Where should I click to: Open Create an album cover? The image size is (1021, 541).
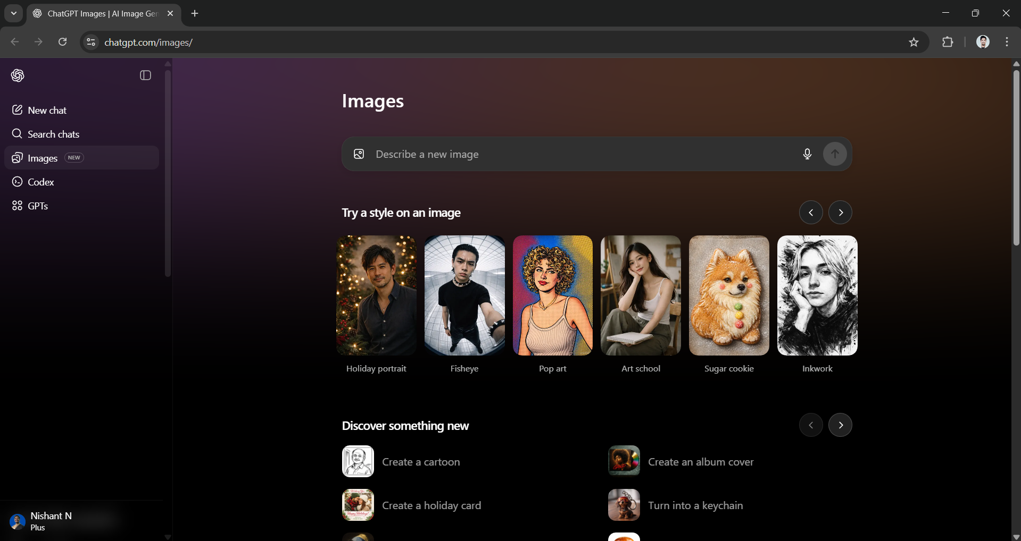point(701,461)
